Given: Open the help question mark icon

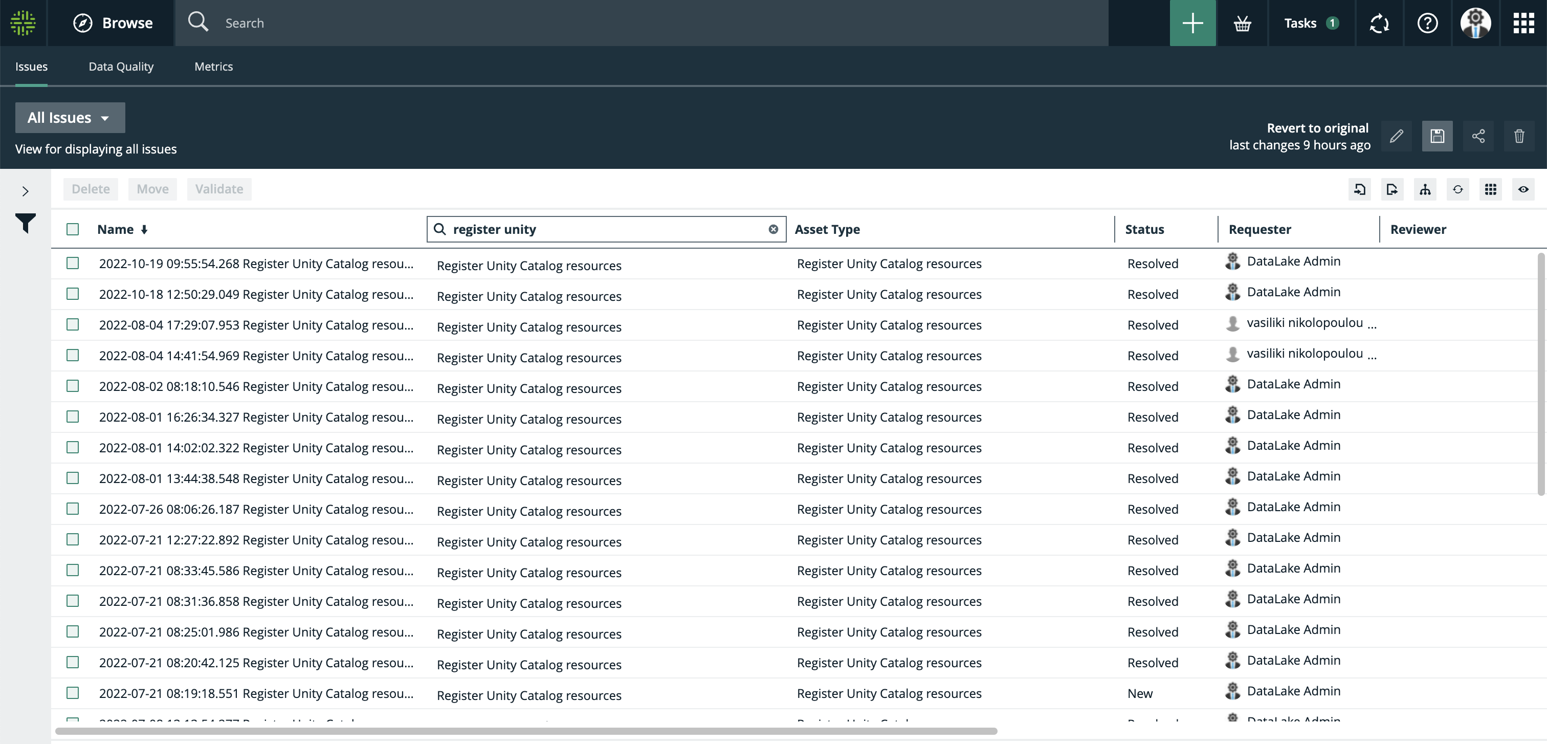Looking at the screenshot, I should [1427, 23].
